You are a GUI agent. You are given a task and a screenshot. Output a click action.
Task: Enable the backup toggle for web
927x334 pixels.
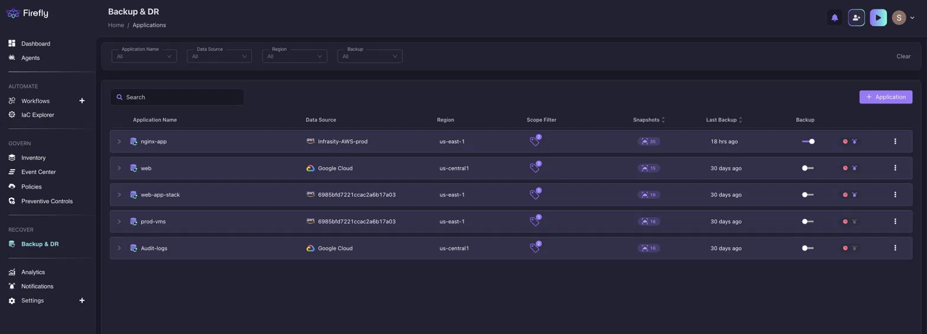(x=808, y=168)
